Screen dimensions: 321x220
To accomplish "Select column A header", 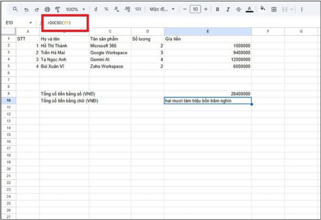I will coord(28,31).
